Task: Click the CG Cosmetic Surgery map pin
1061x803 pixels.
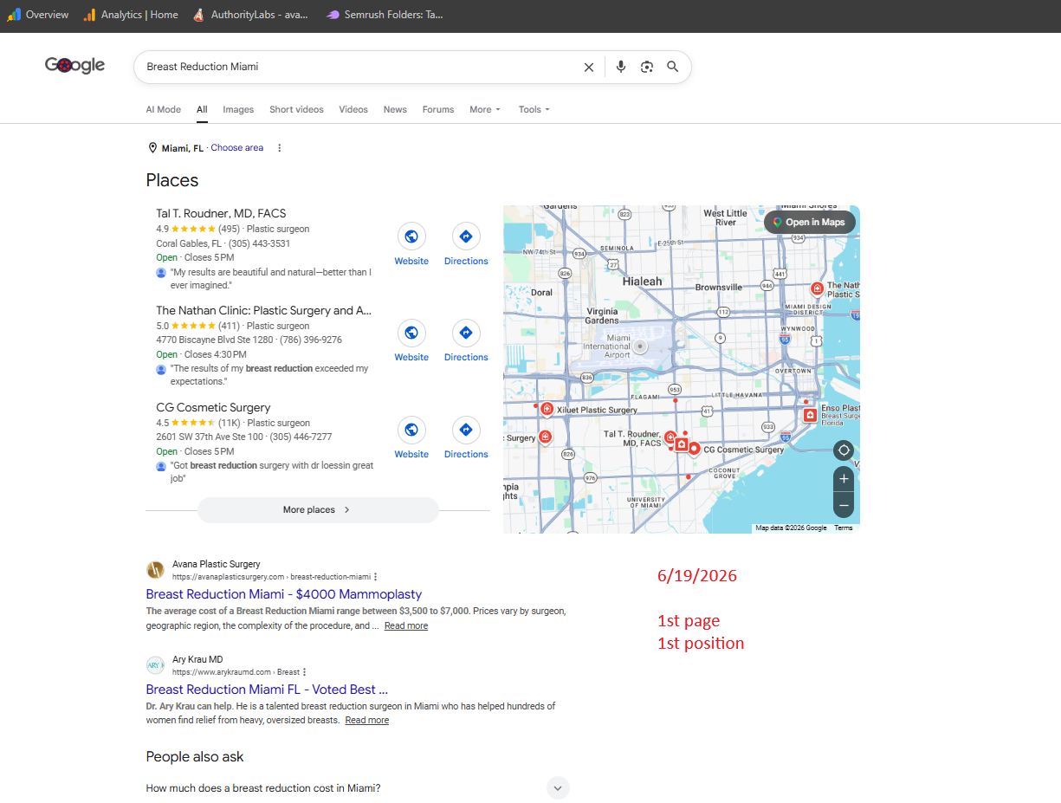Action: (x=694, y=449)
